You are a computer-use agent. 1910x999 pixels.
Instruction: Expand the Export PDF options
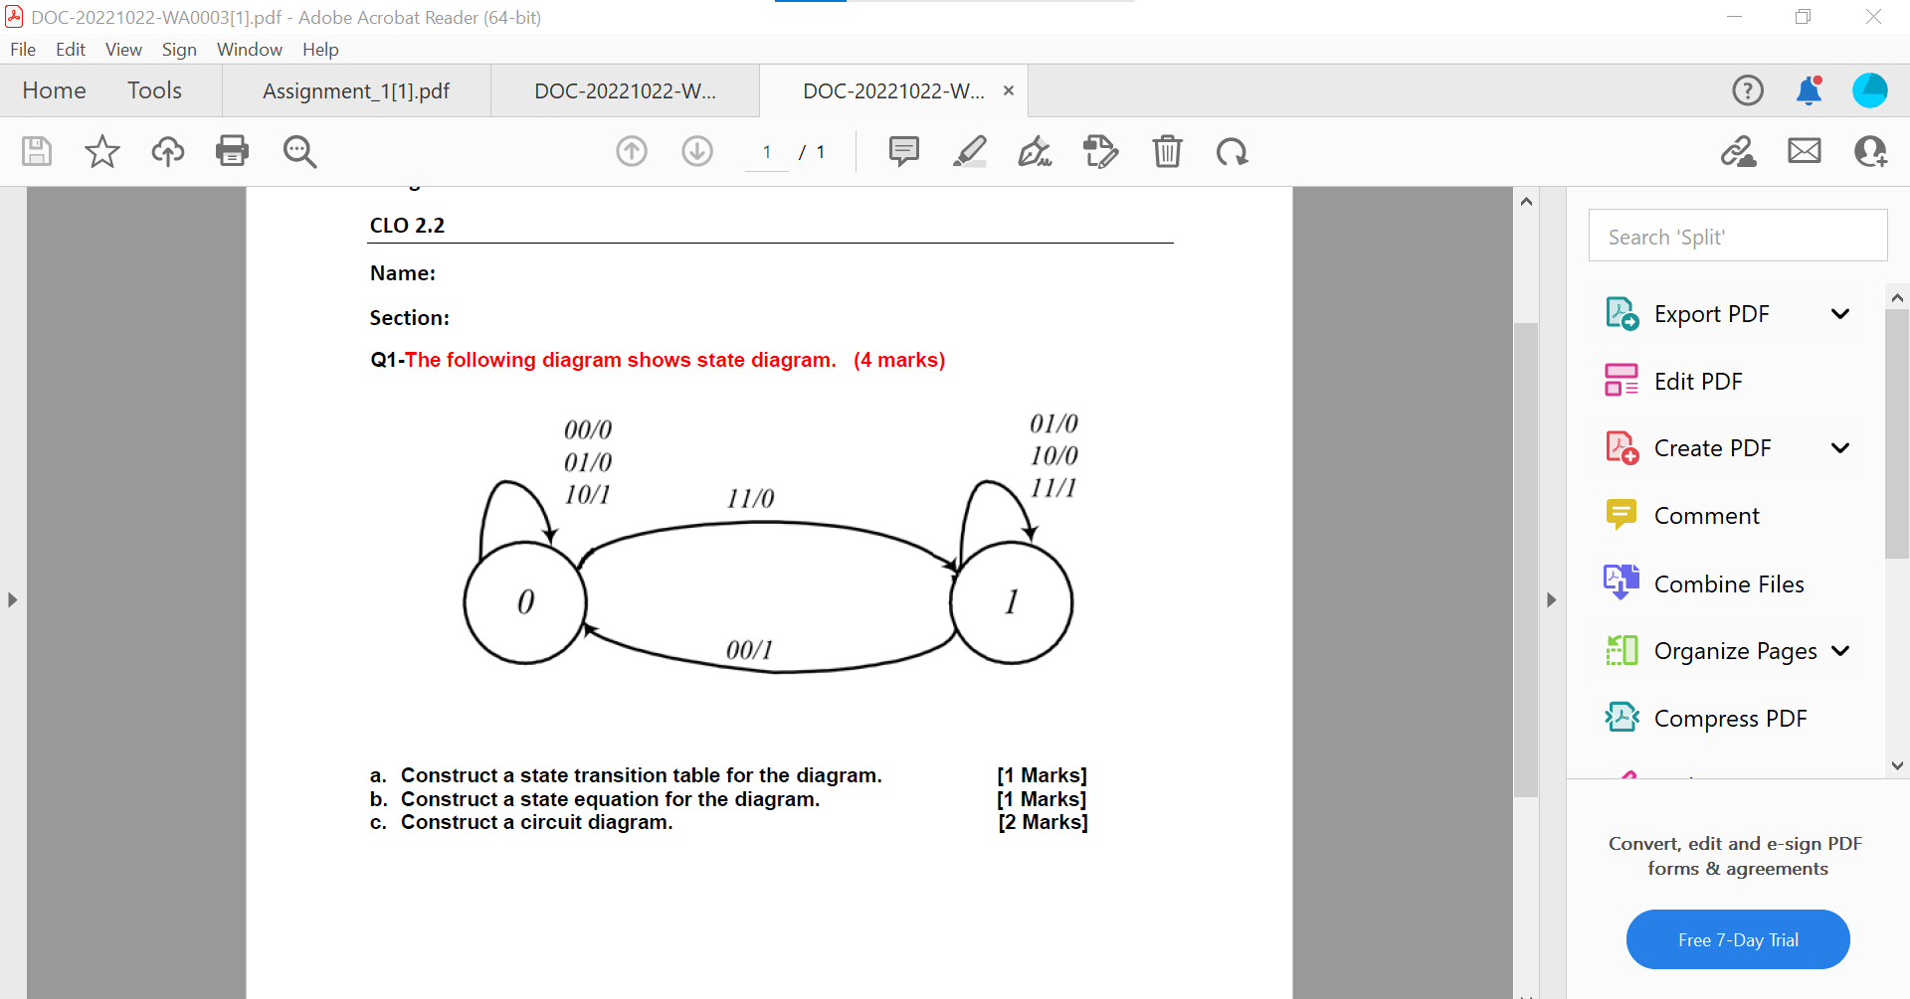pyautogui.click(x=1839, y=313)
